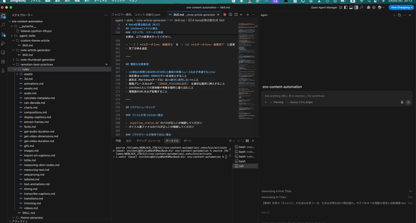Open the Testing flask view
416x223 pixels.
(x=3, y=71)
